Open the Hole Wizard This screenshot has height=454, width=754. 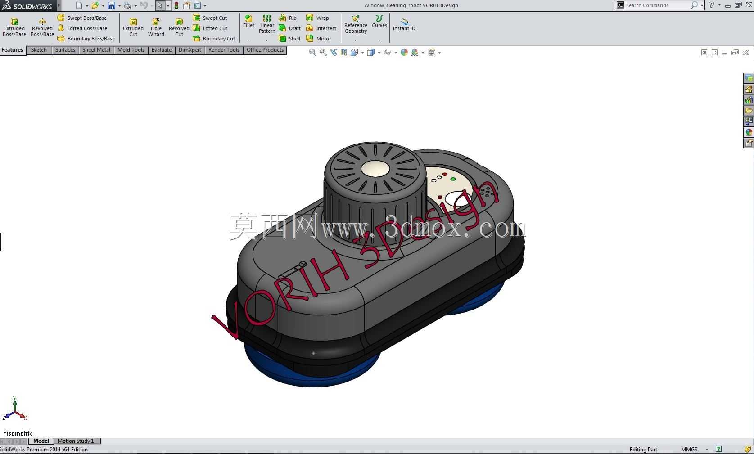pyautogui.click(x=156, y=27)
